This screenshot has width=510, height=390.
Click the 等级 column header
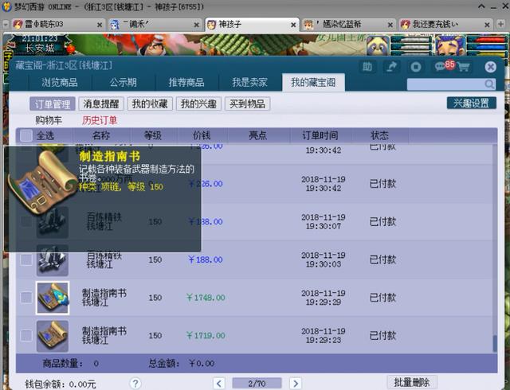153,135
